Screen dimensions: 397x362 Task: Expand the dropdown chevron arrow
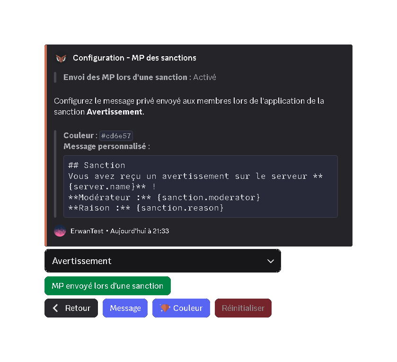pos(270,261)
